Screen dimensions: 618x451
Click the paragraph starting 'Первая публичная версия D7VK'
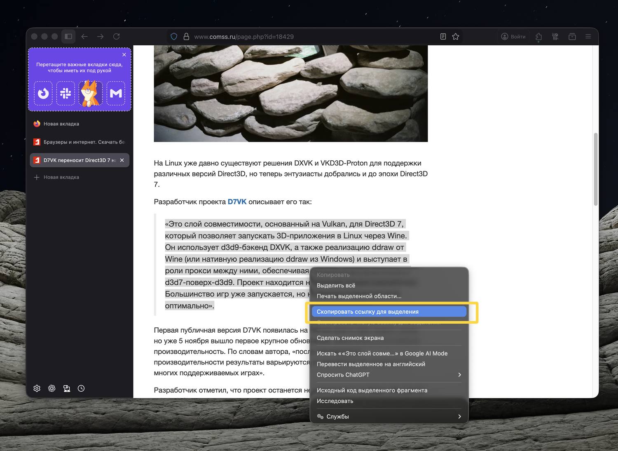tap(232, 352)
